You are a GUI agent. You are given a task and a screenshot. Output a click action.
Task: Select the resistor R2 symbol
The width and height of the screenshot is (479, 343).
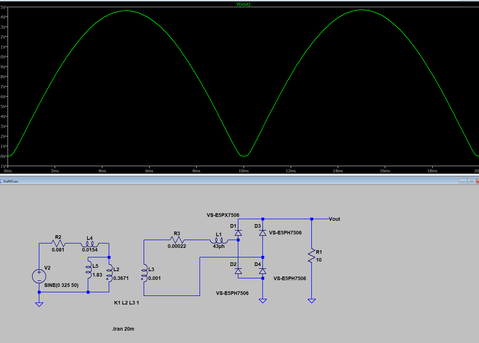point(58,243)
